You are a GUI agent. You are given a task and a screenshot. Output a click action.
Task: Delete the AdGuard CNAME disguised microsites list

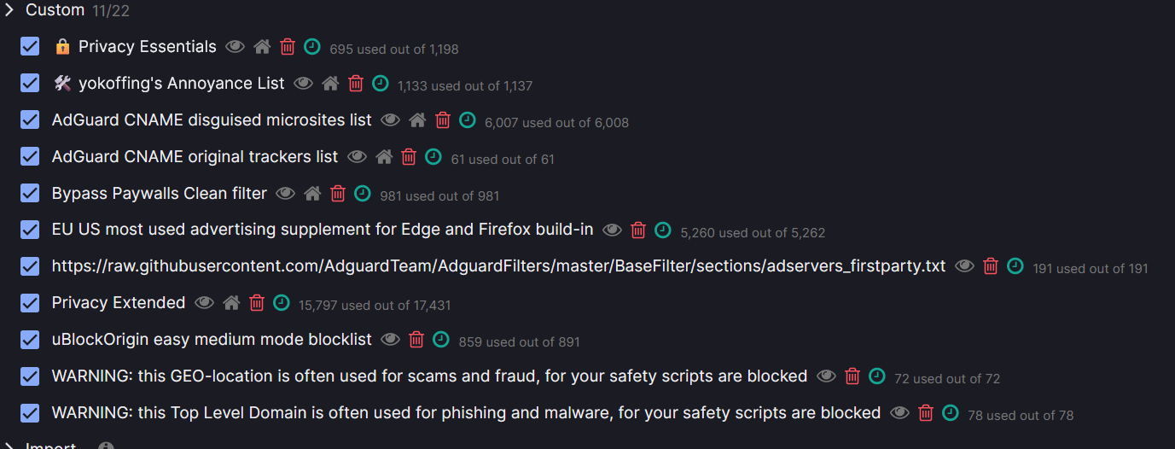coord(443,120)
